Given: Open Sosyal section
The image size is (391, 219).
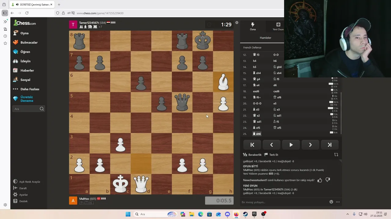Looking at the screenshot, I should 25,80.
